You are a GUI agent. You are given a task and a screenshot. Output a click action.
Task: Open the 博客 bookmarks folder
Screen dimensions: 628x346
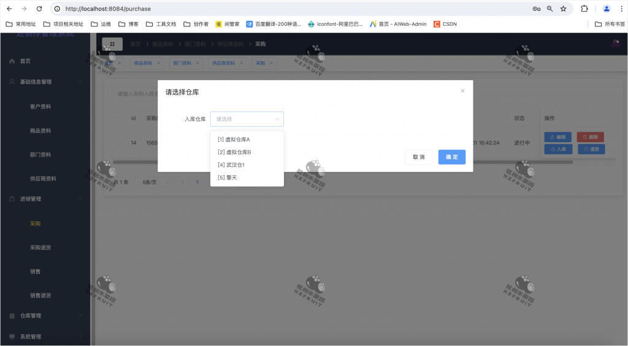(x=129, y=24)
